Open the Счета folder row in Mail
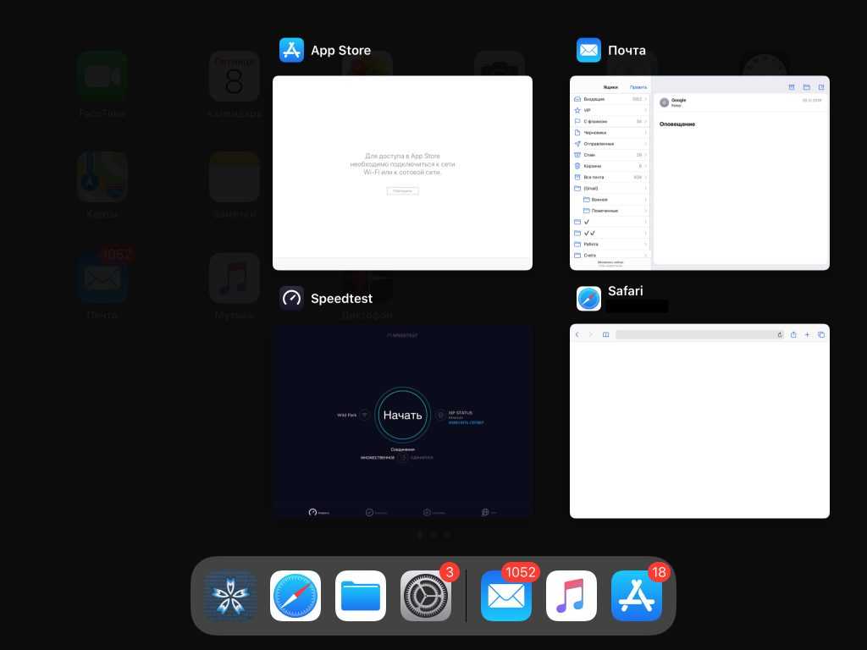Screen dimensions: 867x650 click(x=610, y=255)
